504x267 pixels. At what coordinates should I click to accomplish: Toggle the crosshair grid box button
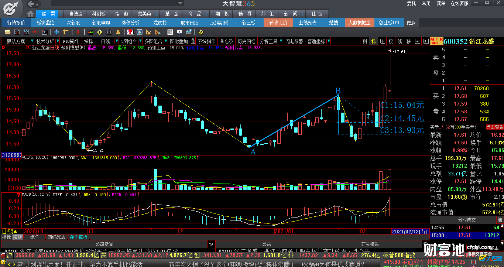tap(383, 41)
